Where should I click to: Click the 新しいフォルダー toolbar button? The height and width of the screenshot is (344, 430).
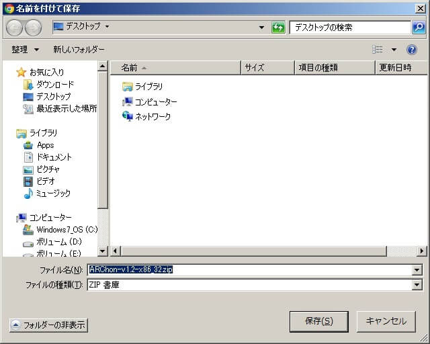pyautogui.click(x=79, y=50)
